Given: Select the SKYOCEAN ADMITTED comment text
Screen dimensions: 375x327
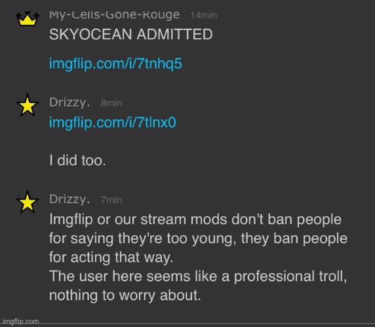Looking at the screenshot, I should click(131, 34).
